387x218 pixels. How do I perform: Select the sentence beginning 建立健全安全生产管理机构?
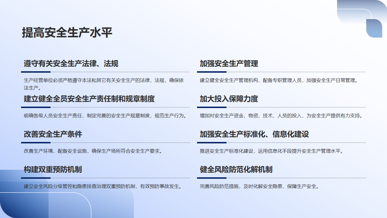coord(279,80)
